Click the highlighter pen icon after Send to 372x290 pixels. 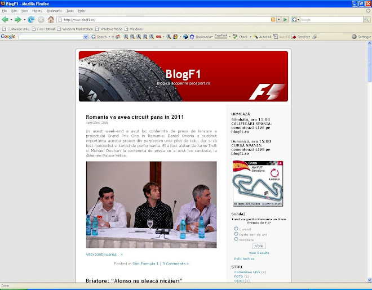pos(315,37)
